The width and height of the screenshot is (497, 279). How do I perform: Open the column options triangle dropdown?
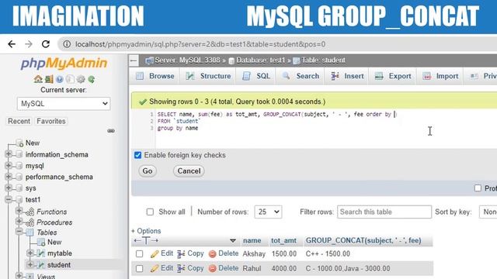click(233, 241)
